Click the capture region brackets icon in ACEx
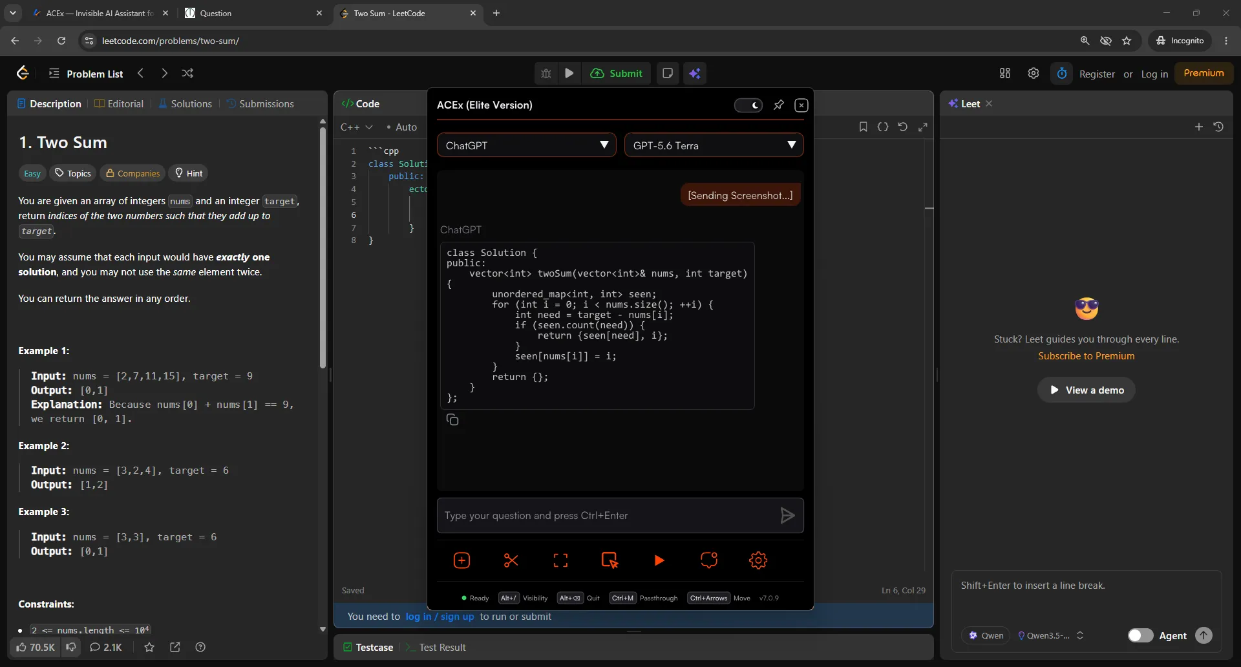The image size is (1241, 667). [560, 560]
